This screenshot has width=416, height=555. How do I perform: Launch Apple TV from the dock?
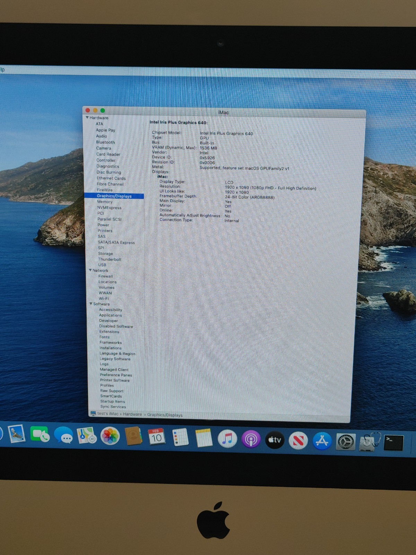click(275, 440)
